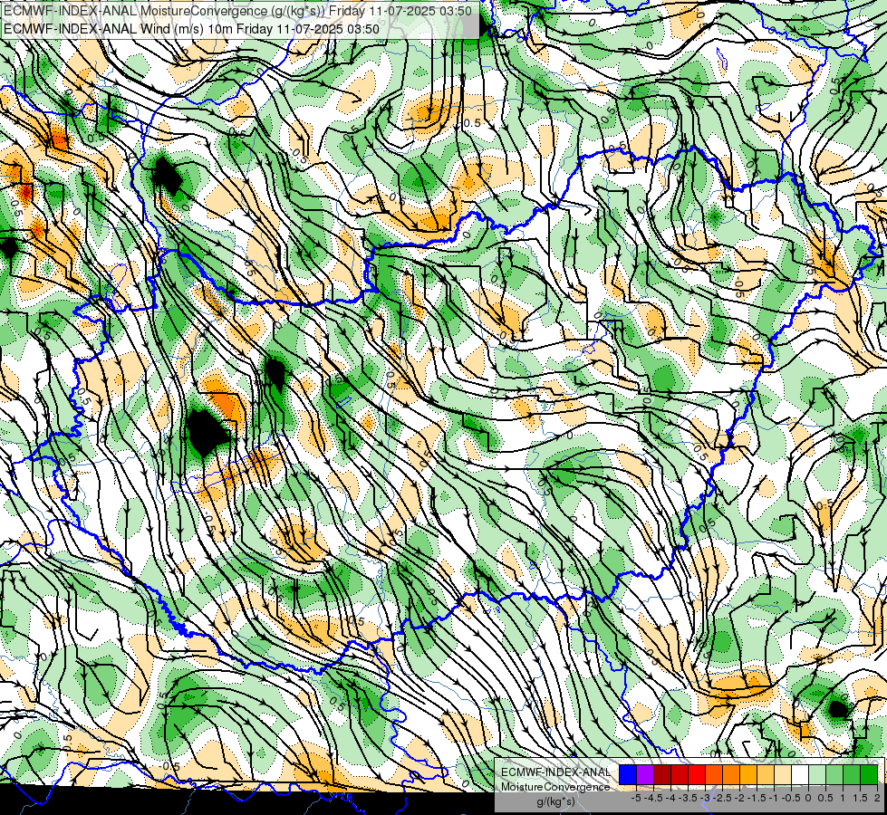This screenshot has width=887, height=815.
Task: Click MoistureConvergence label in the legend box
Action: pos(555,787)
